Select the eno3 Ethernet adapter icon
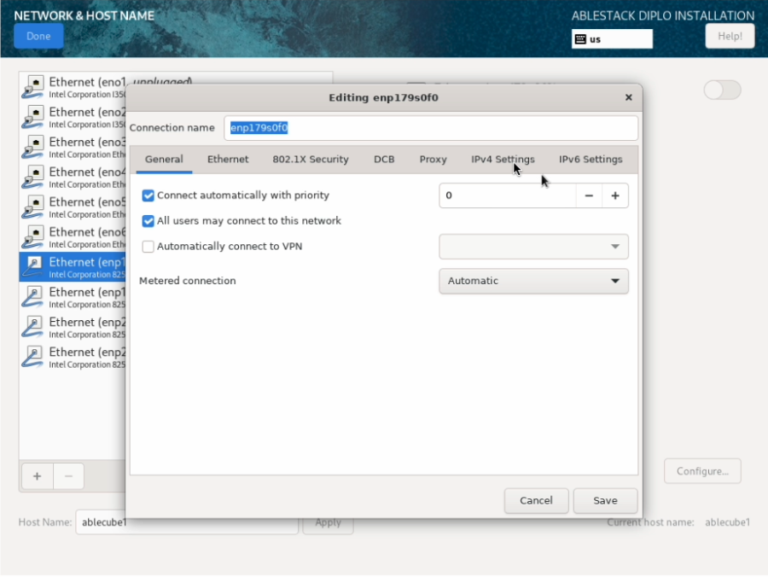This screenshot has width=768, height=577. point(32,147)
